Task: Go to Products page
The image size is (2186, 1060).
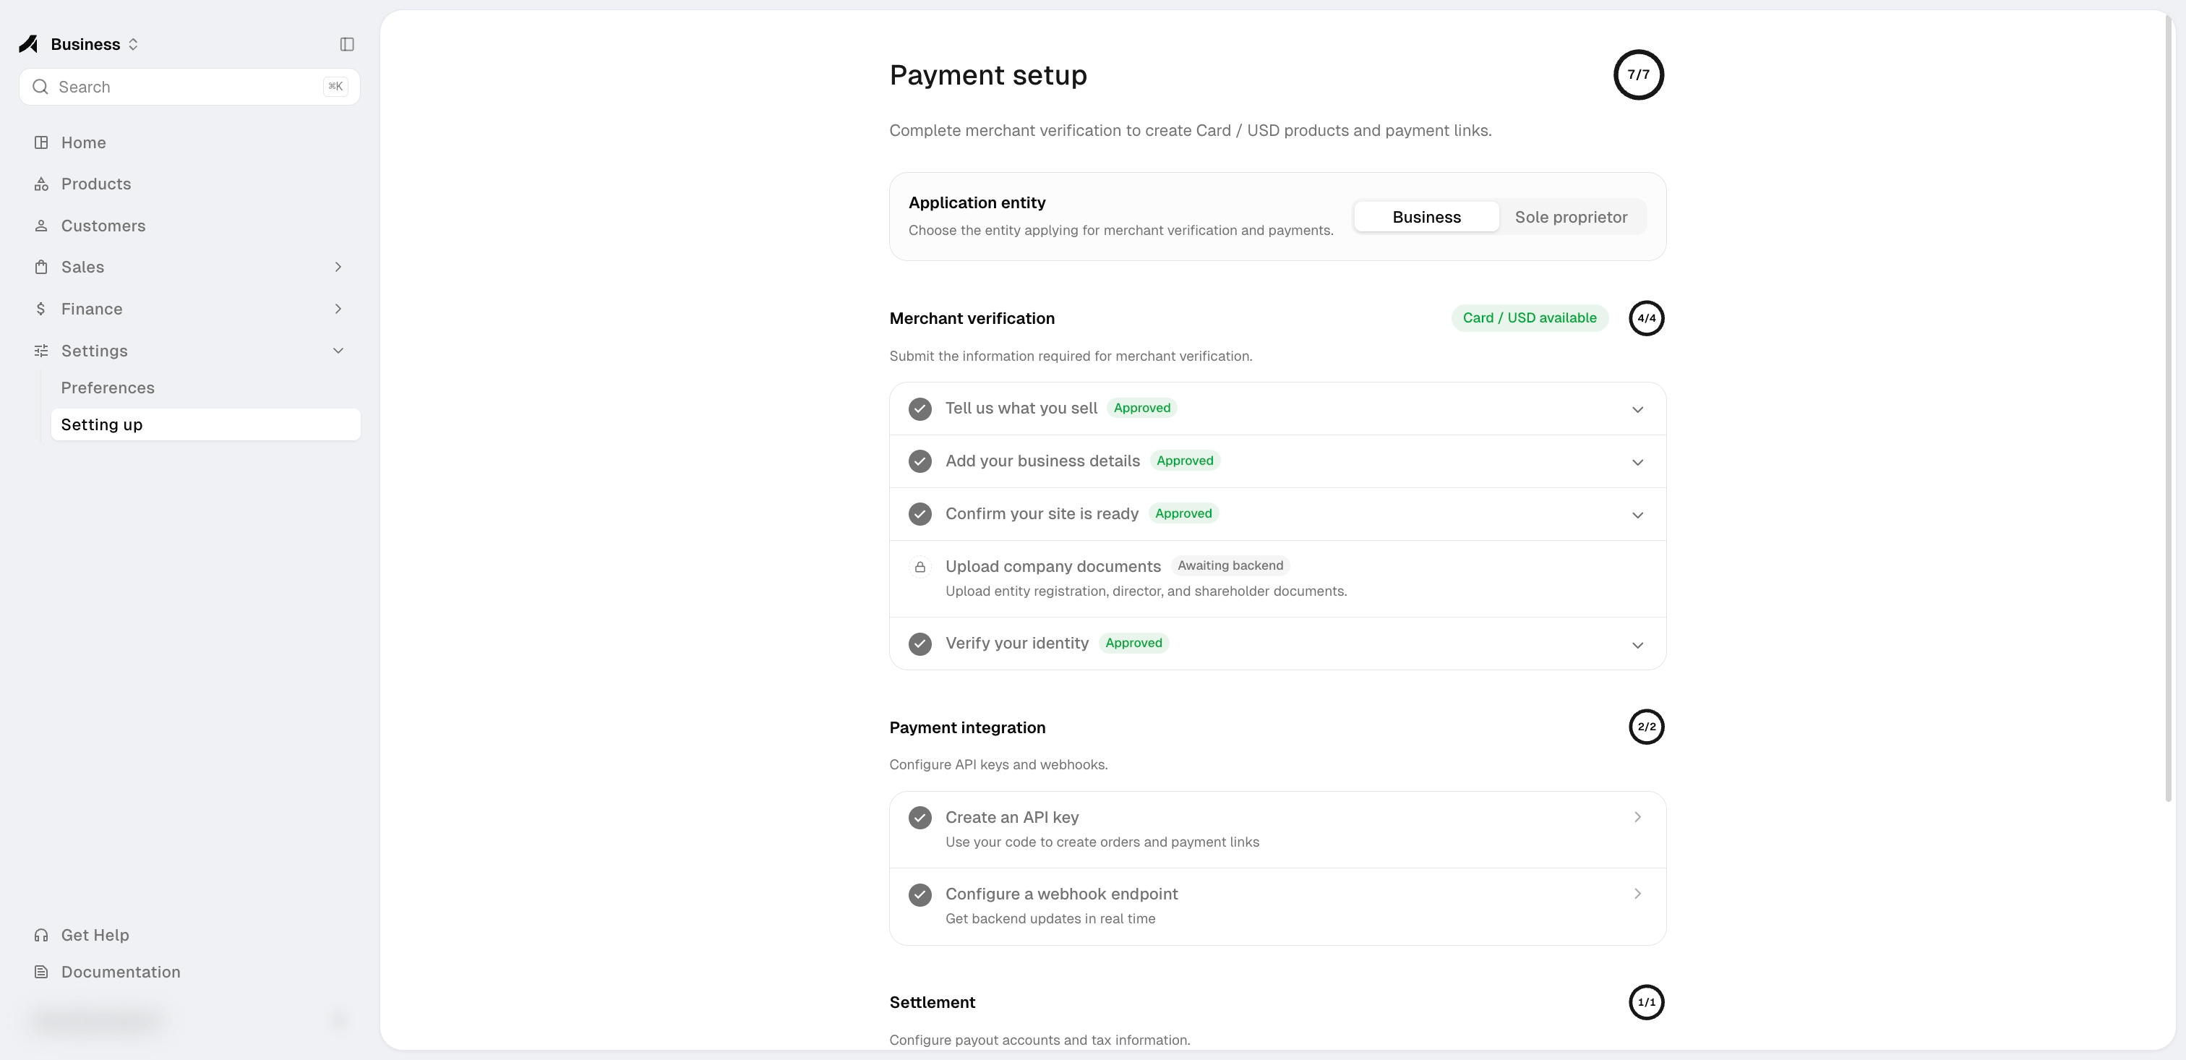Action: [x=189, y=184]
